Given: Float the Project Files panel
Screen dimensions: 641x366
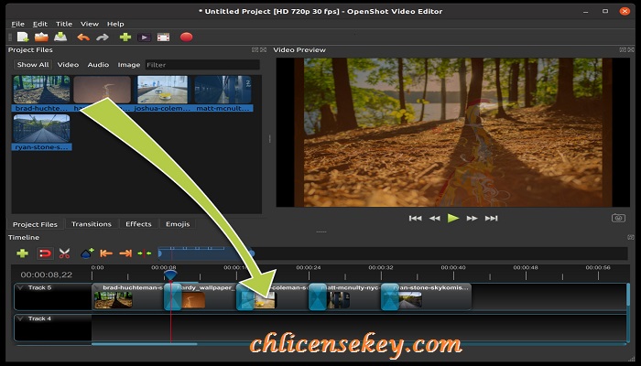Looking at the screenshot, I should [255, 49].
